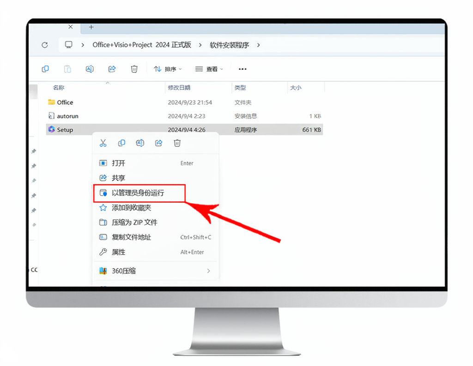Screen dimensions: 473x366
Task: Choose 打开 from the context menu
Action: [156, 163]
